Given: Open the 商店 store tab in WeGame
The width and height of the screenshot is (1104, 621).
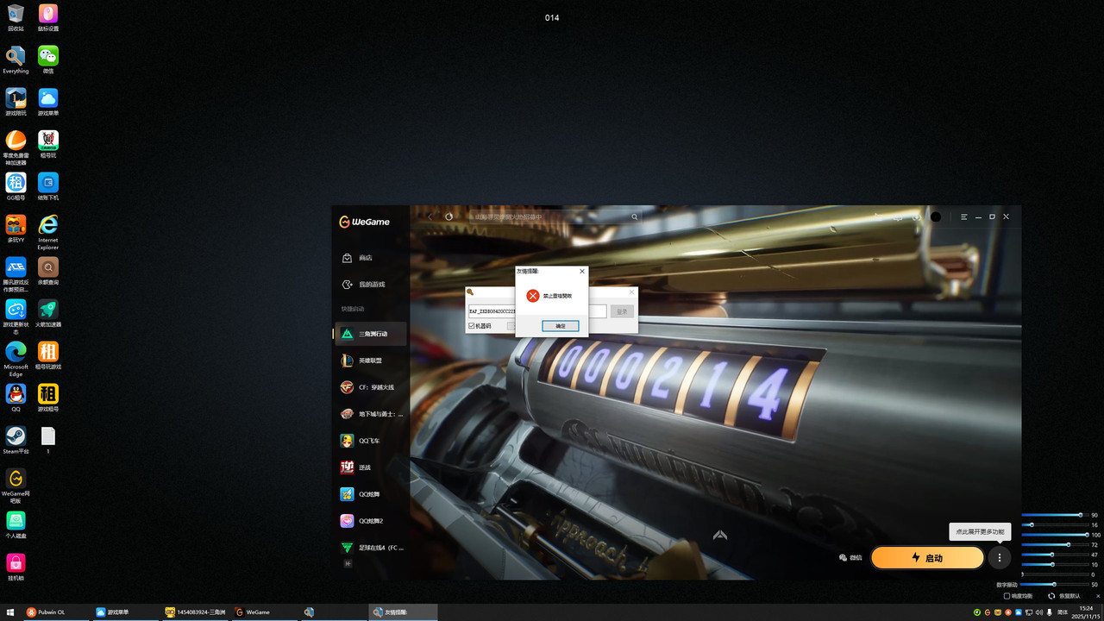Looking at the screenshot, I should coord(371,258).
